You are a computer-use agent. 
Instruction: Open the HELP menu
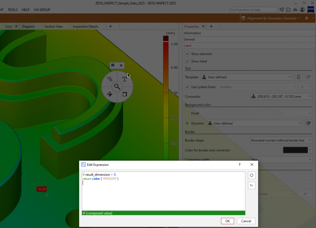click(x=26, y=10)
